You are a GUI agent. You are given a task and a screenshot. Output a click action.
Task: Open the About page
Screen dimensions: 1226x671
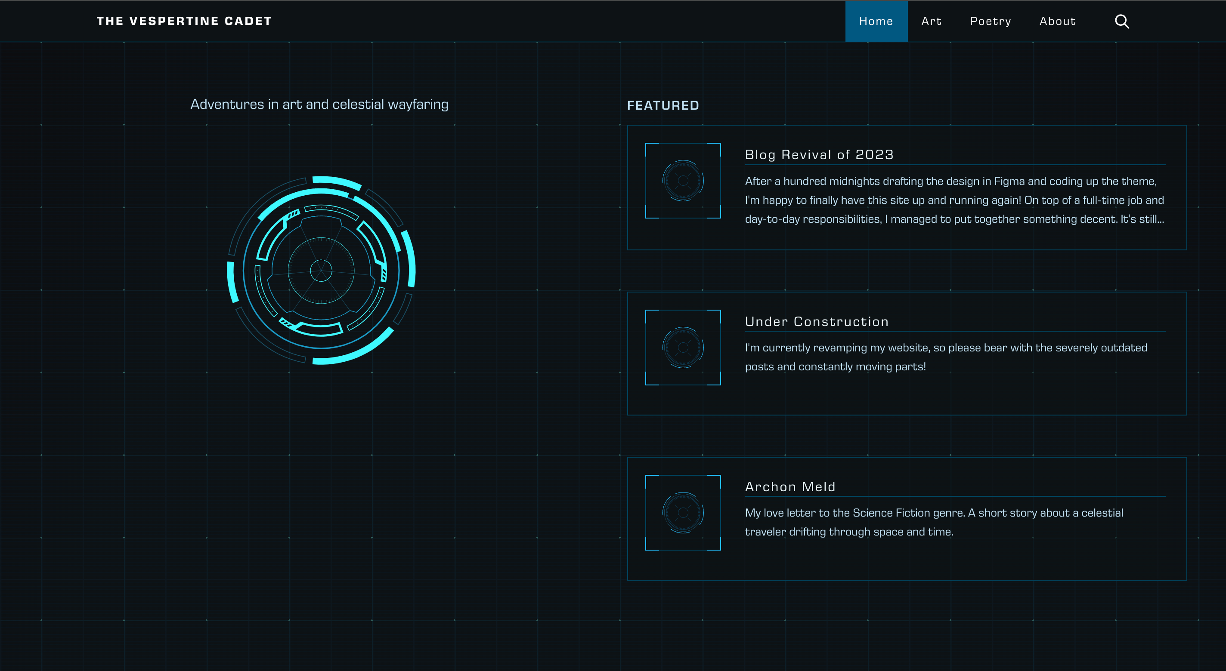pos(1057,22)
